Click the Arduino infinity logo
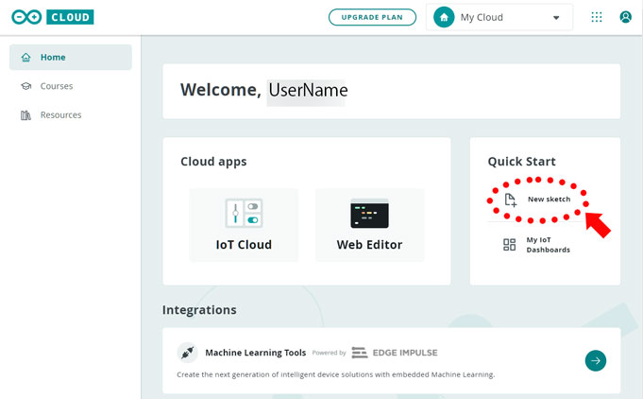 [26, 17]
